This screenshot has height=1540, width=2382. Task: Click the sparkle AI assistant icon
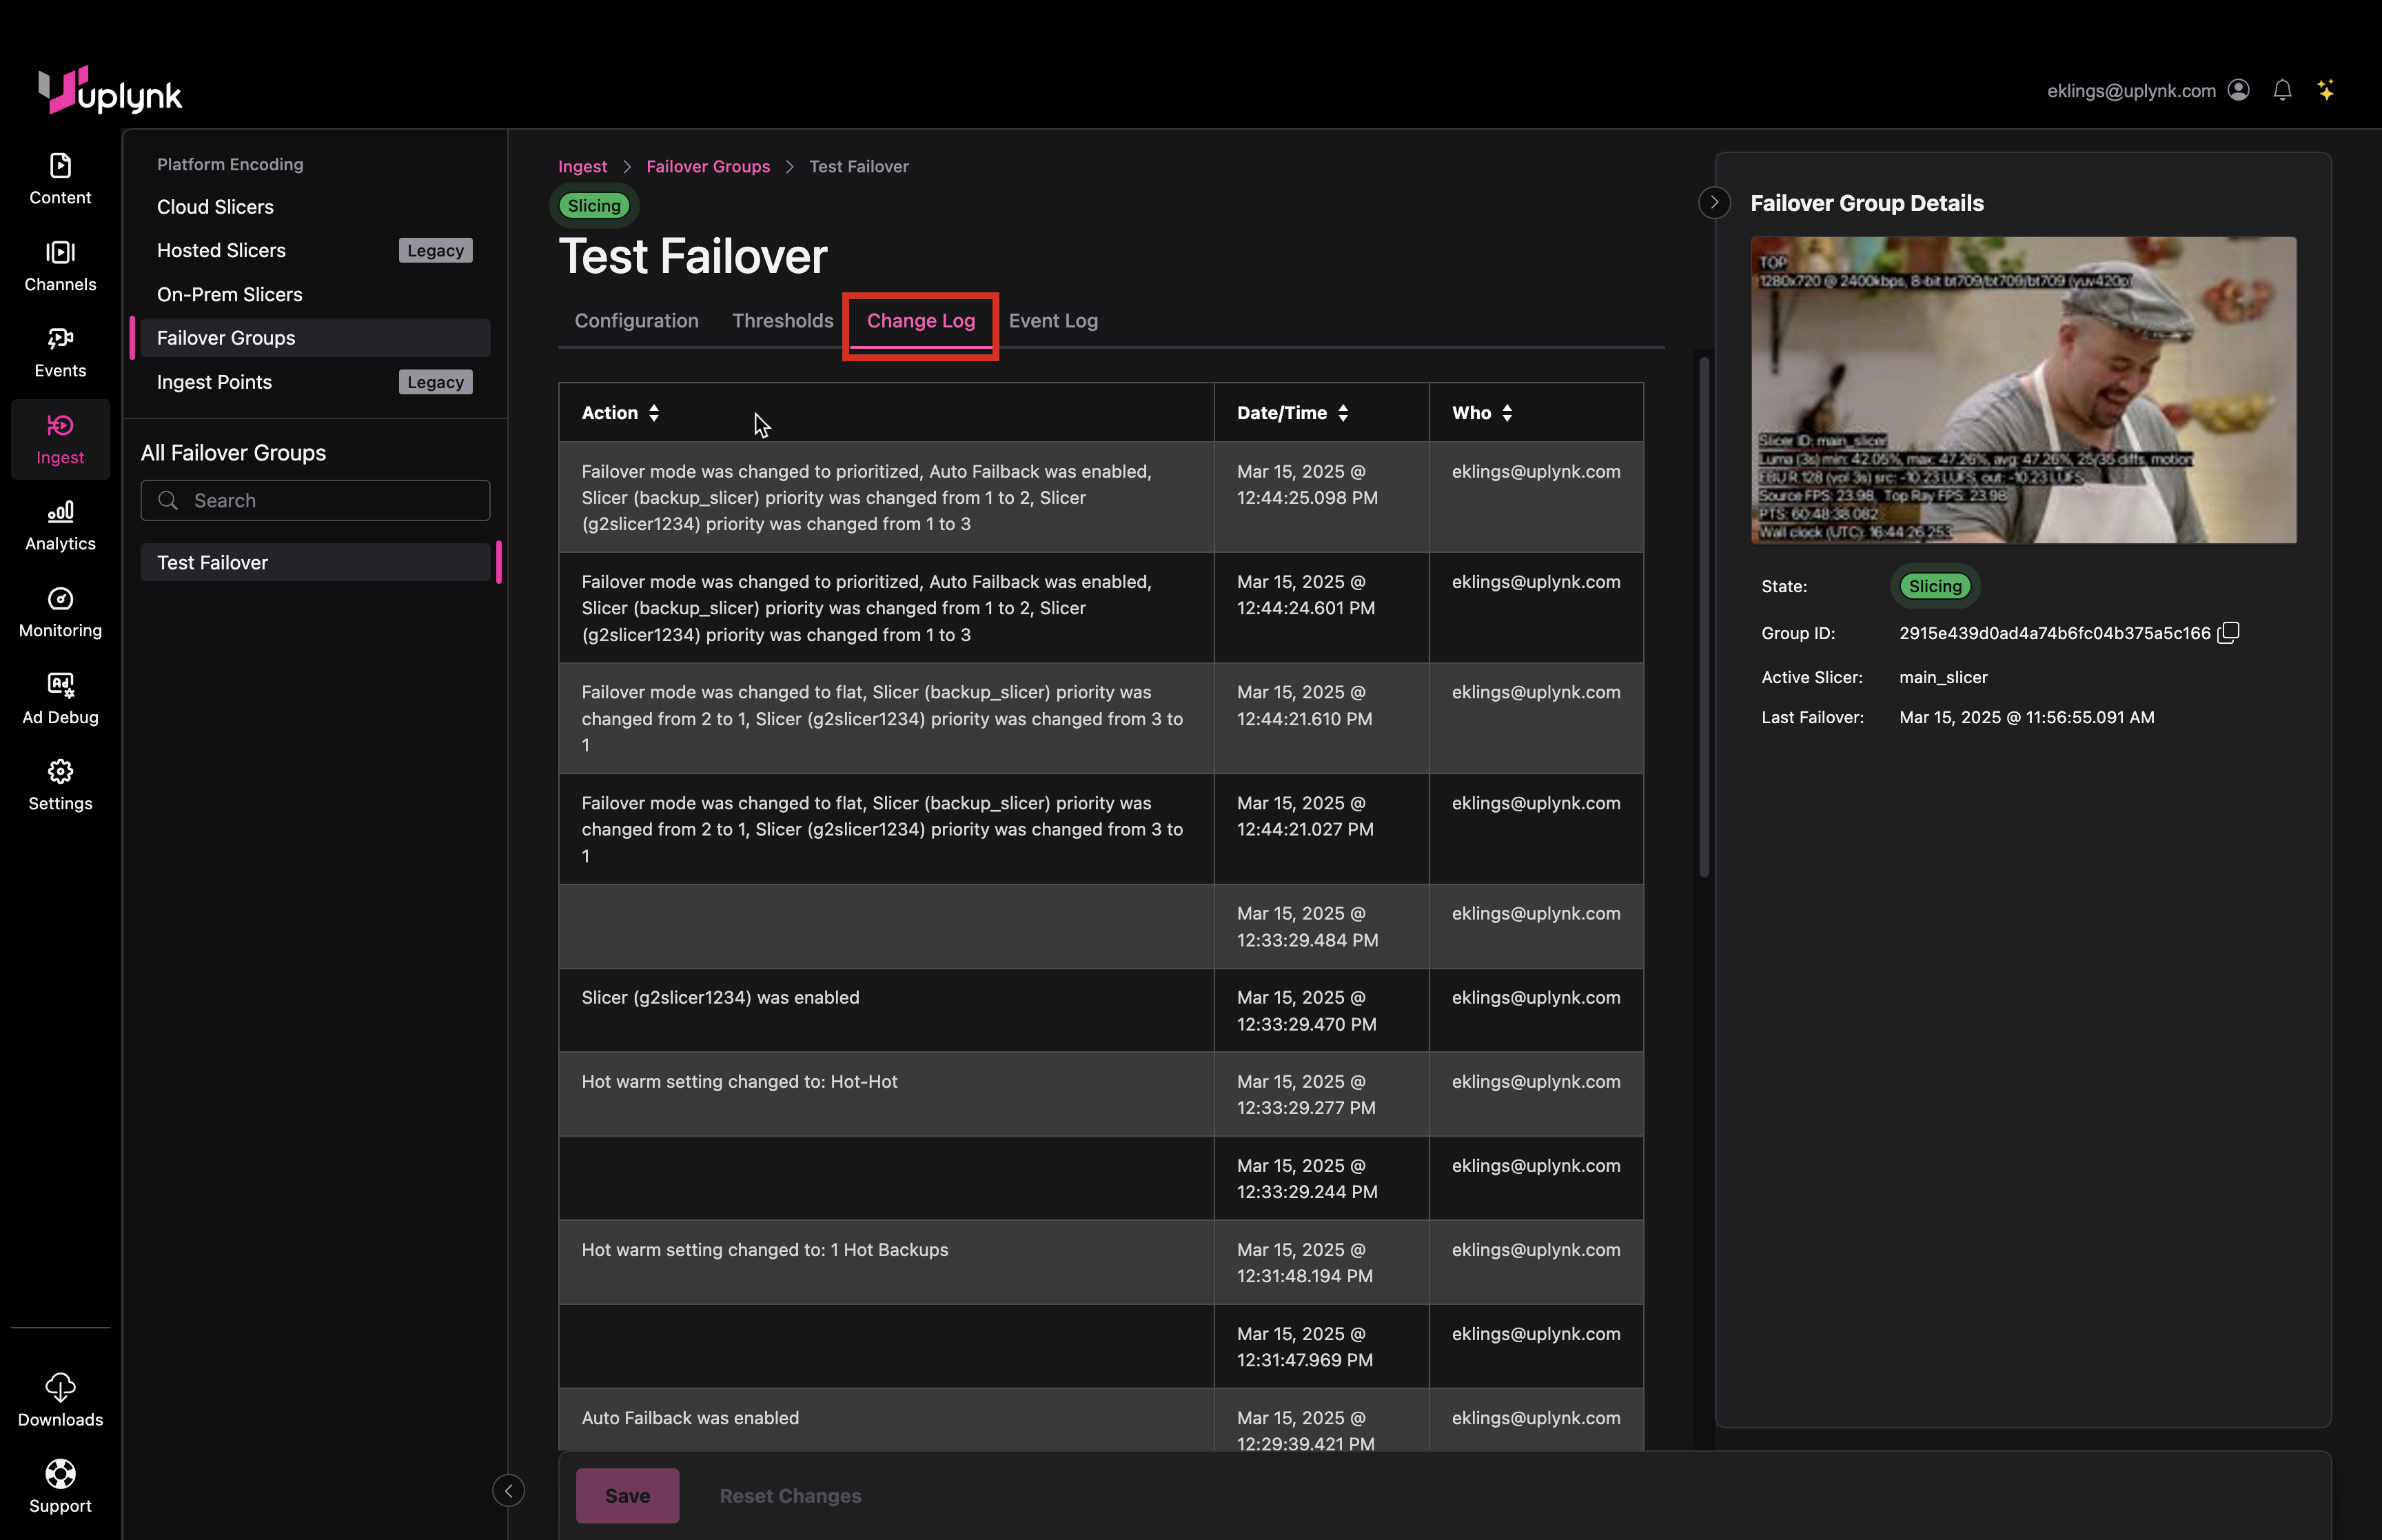click(x=2326, y=90)
